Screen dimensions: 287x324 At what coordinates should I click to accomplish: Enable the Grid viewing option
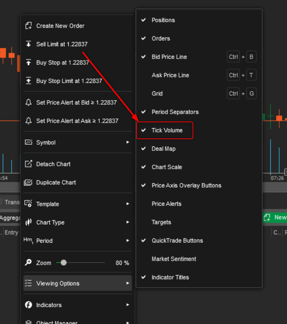click(157, 94)
